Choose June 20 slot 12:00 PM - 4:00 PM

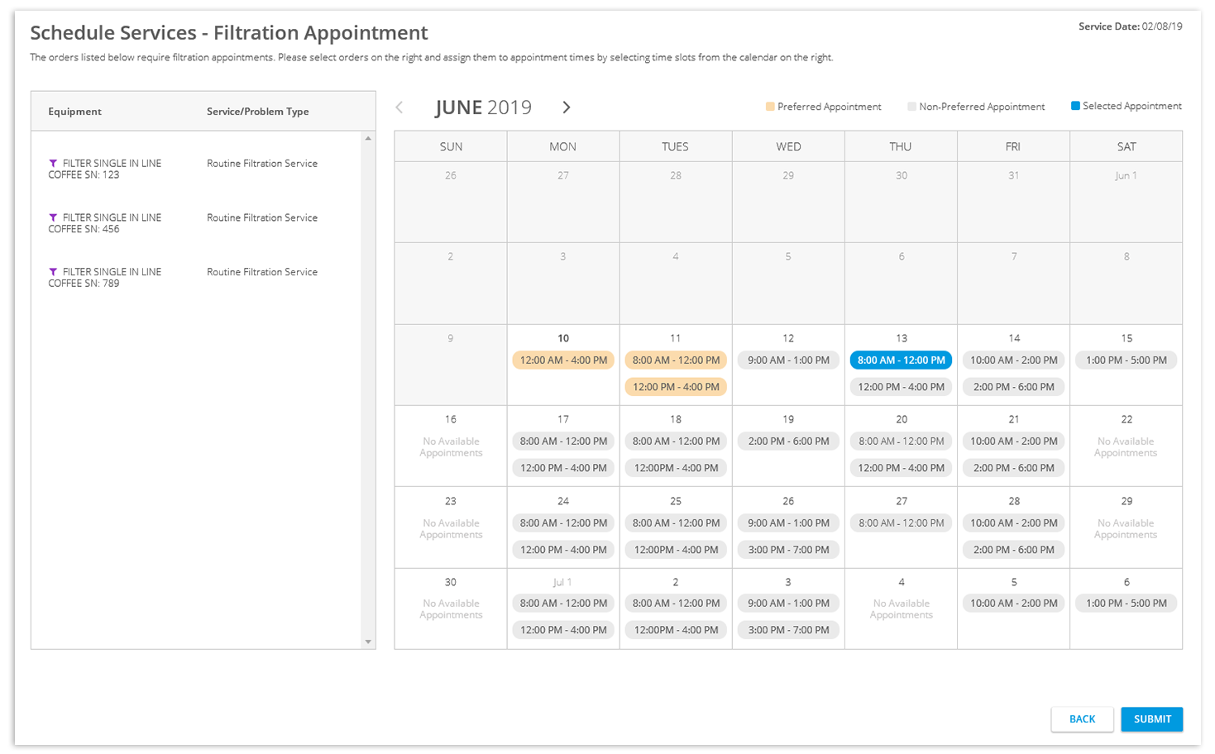click(x=901, y=468)
